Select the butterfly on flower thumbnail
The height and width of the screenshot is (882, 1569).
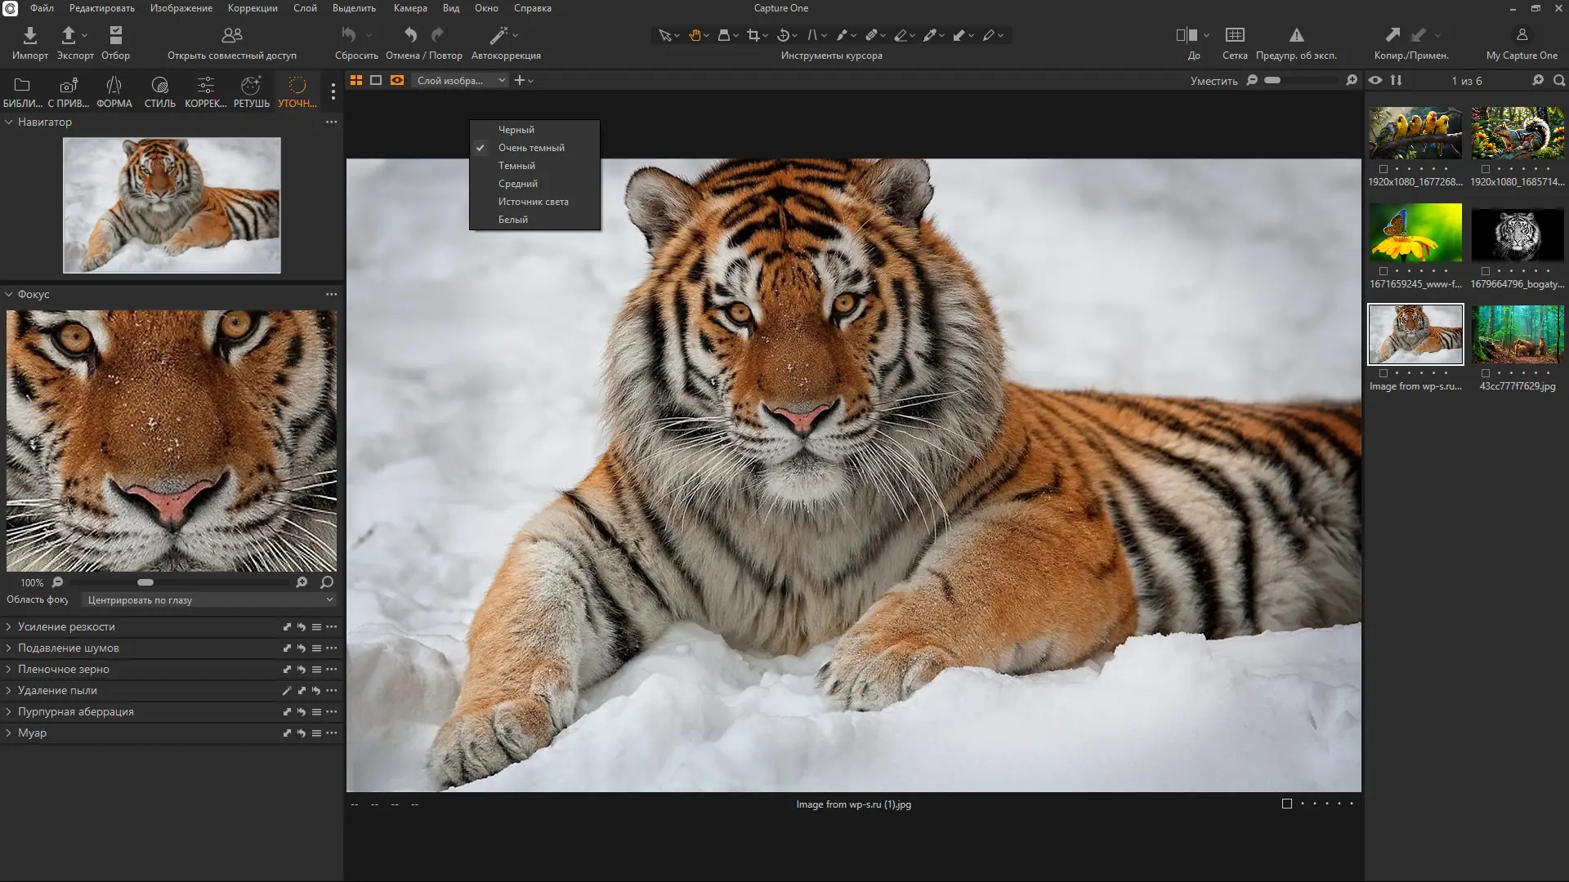pos(1415,233)
